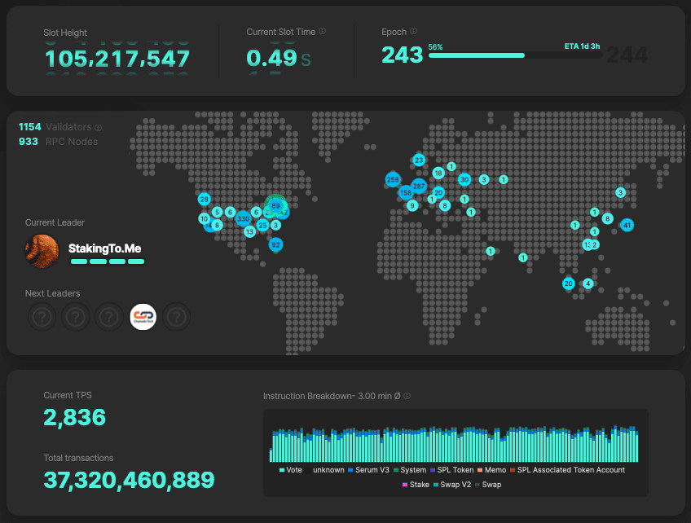Click the StakingTo.Me leader avatar
Image resolution: width=691 pixels, height=523 pixels.
[x=42, y=250]
